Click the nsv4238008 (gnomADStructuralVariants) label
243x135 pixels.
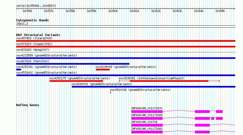[x=126, y=67]
